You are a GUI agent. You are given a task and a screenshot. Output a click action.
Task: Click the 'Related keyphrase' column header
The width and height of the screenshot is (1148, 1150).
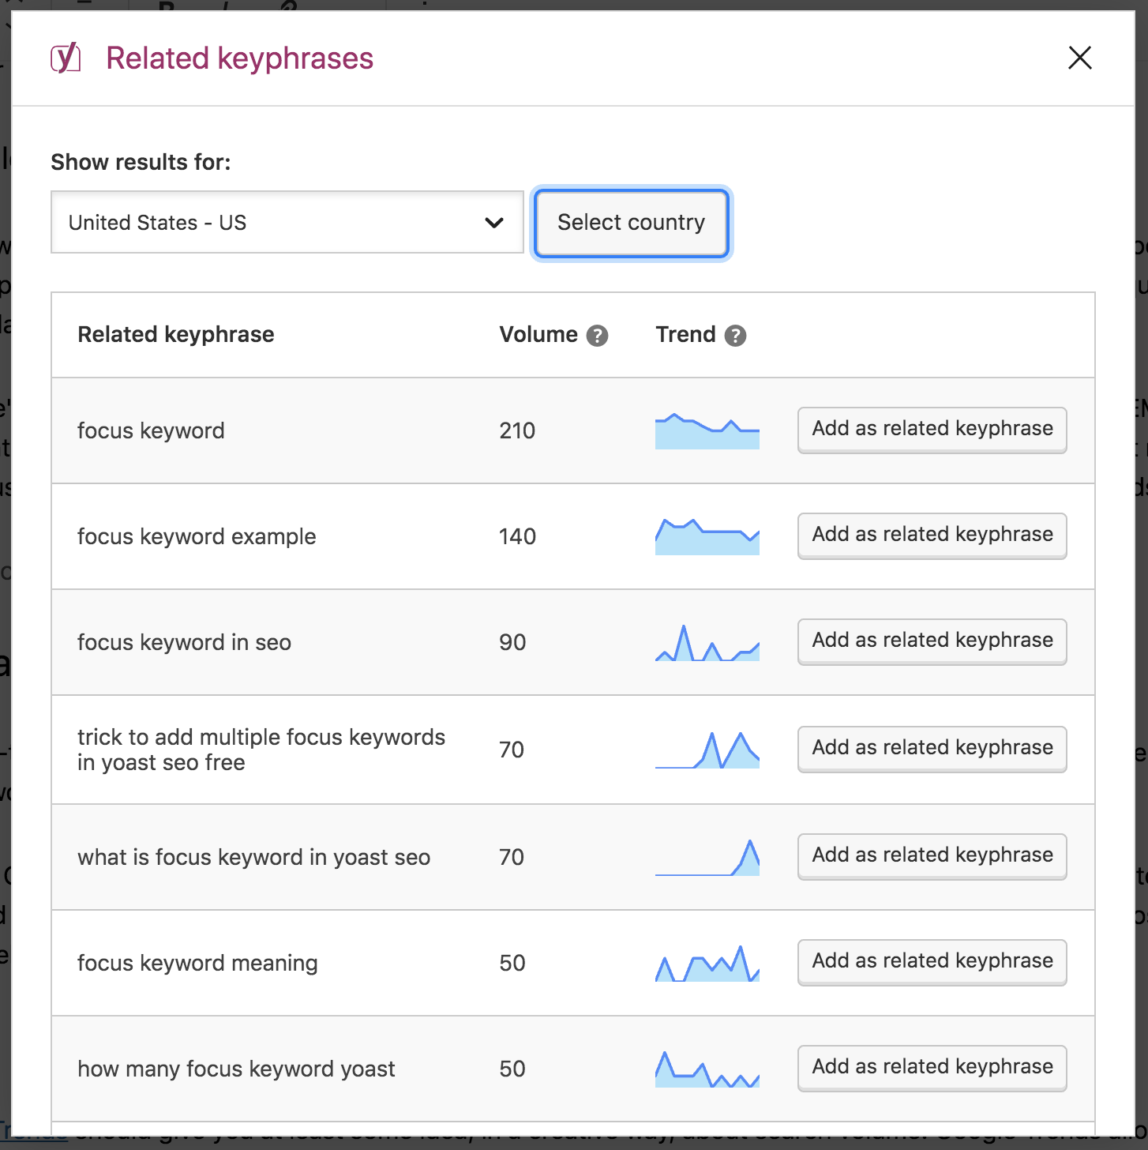pos(176,335)
